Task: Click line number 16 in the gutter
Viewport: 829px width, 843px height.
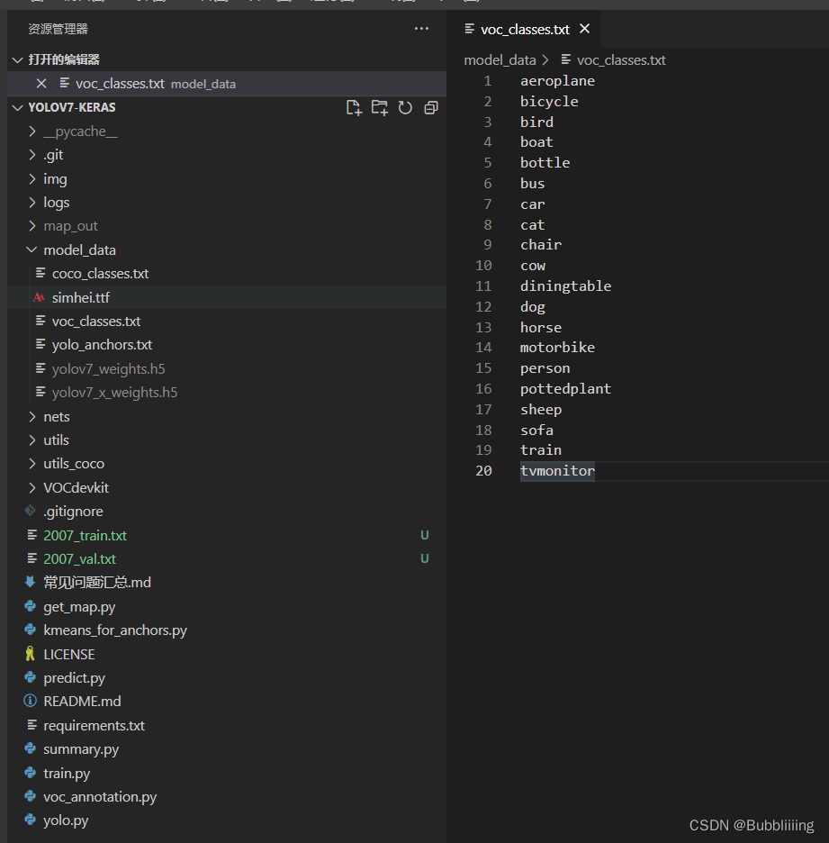Action: coord(483,389)
